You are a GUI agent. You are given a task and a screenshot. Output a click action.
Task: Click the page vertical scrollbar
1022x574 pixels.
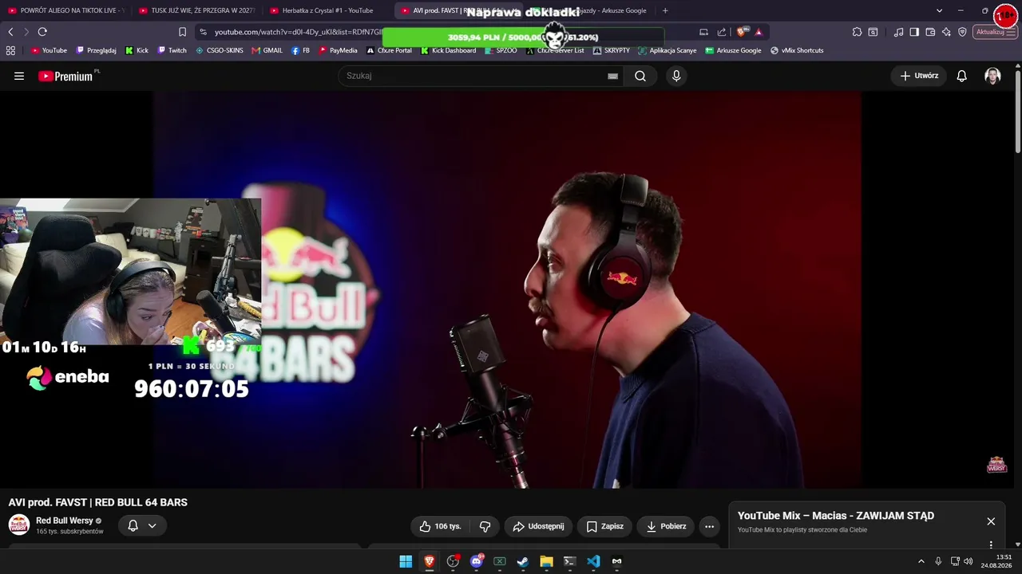point(1018,112)
